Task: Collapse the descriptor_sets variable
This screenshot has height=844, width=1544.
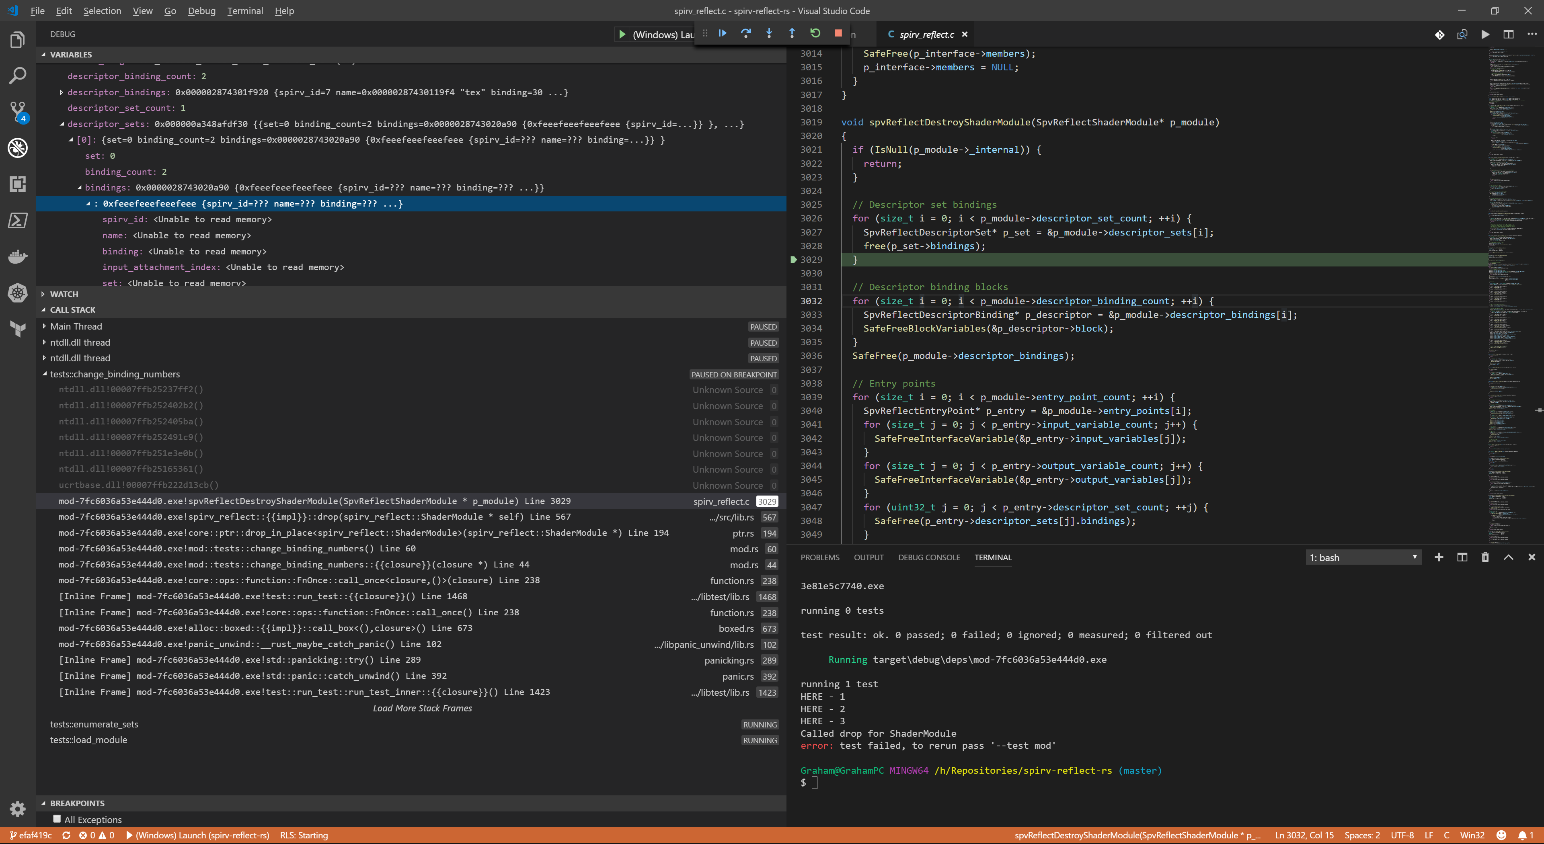Action: [62, 124]
